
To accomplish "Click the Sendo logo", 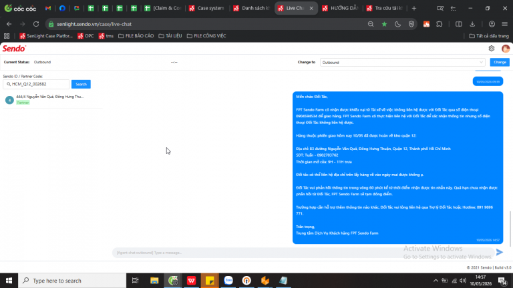I will click(14, 49).
